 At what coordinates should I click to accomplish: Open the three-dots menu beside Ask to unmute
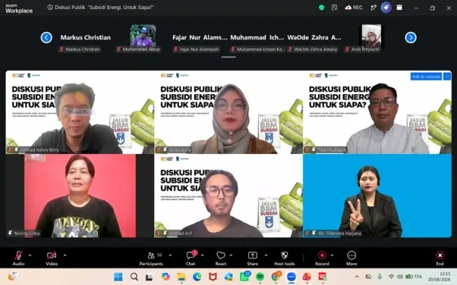tap(447, 77)
